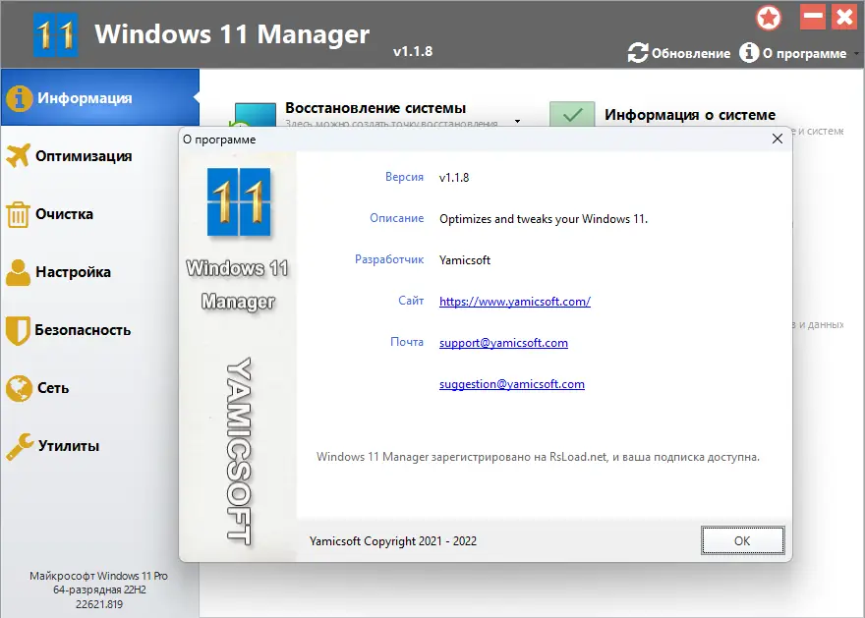Expand Восстановление системы dropdown arrow
This screenshot has height=618, width=865.
(517, 121)
